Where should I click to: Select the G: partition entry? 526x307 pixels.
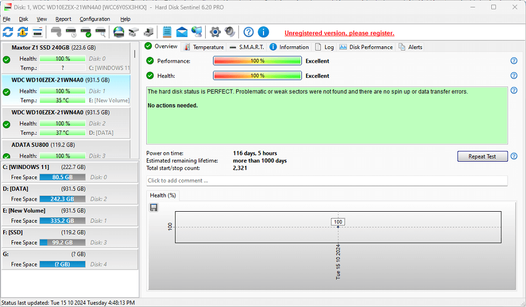(70, 259)
